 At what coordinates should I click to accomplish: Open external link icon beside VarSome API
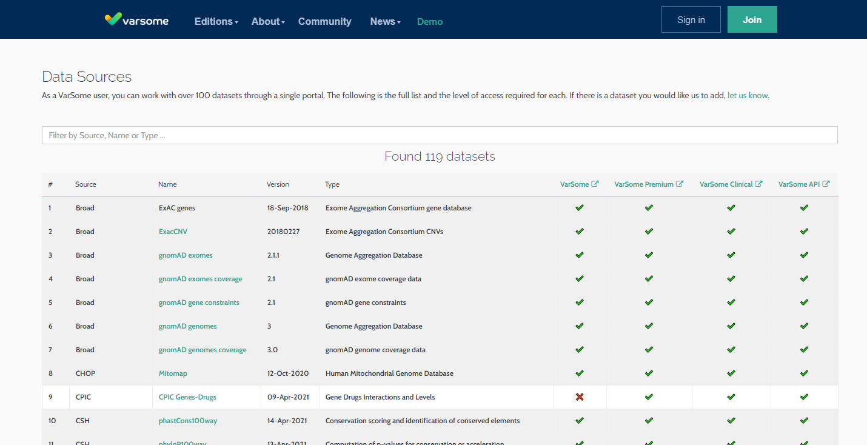tap(826, 184)
